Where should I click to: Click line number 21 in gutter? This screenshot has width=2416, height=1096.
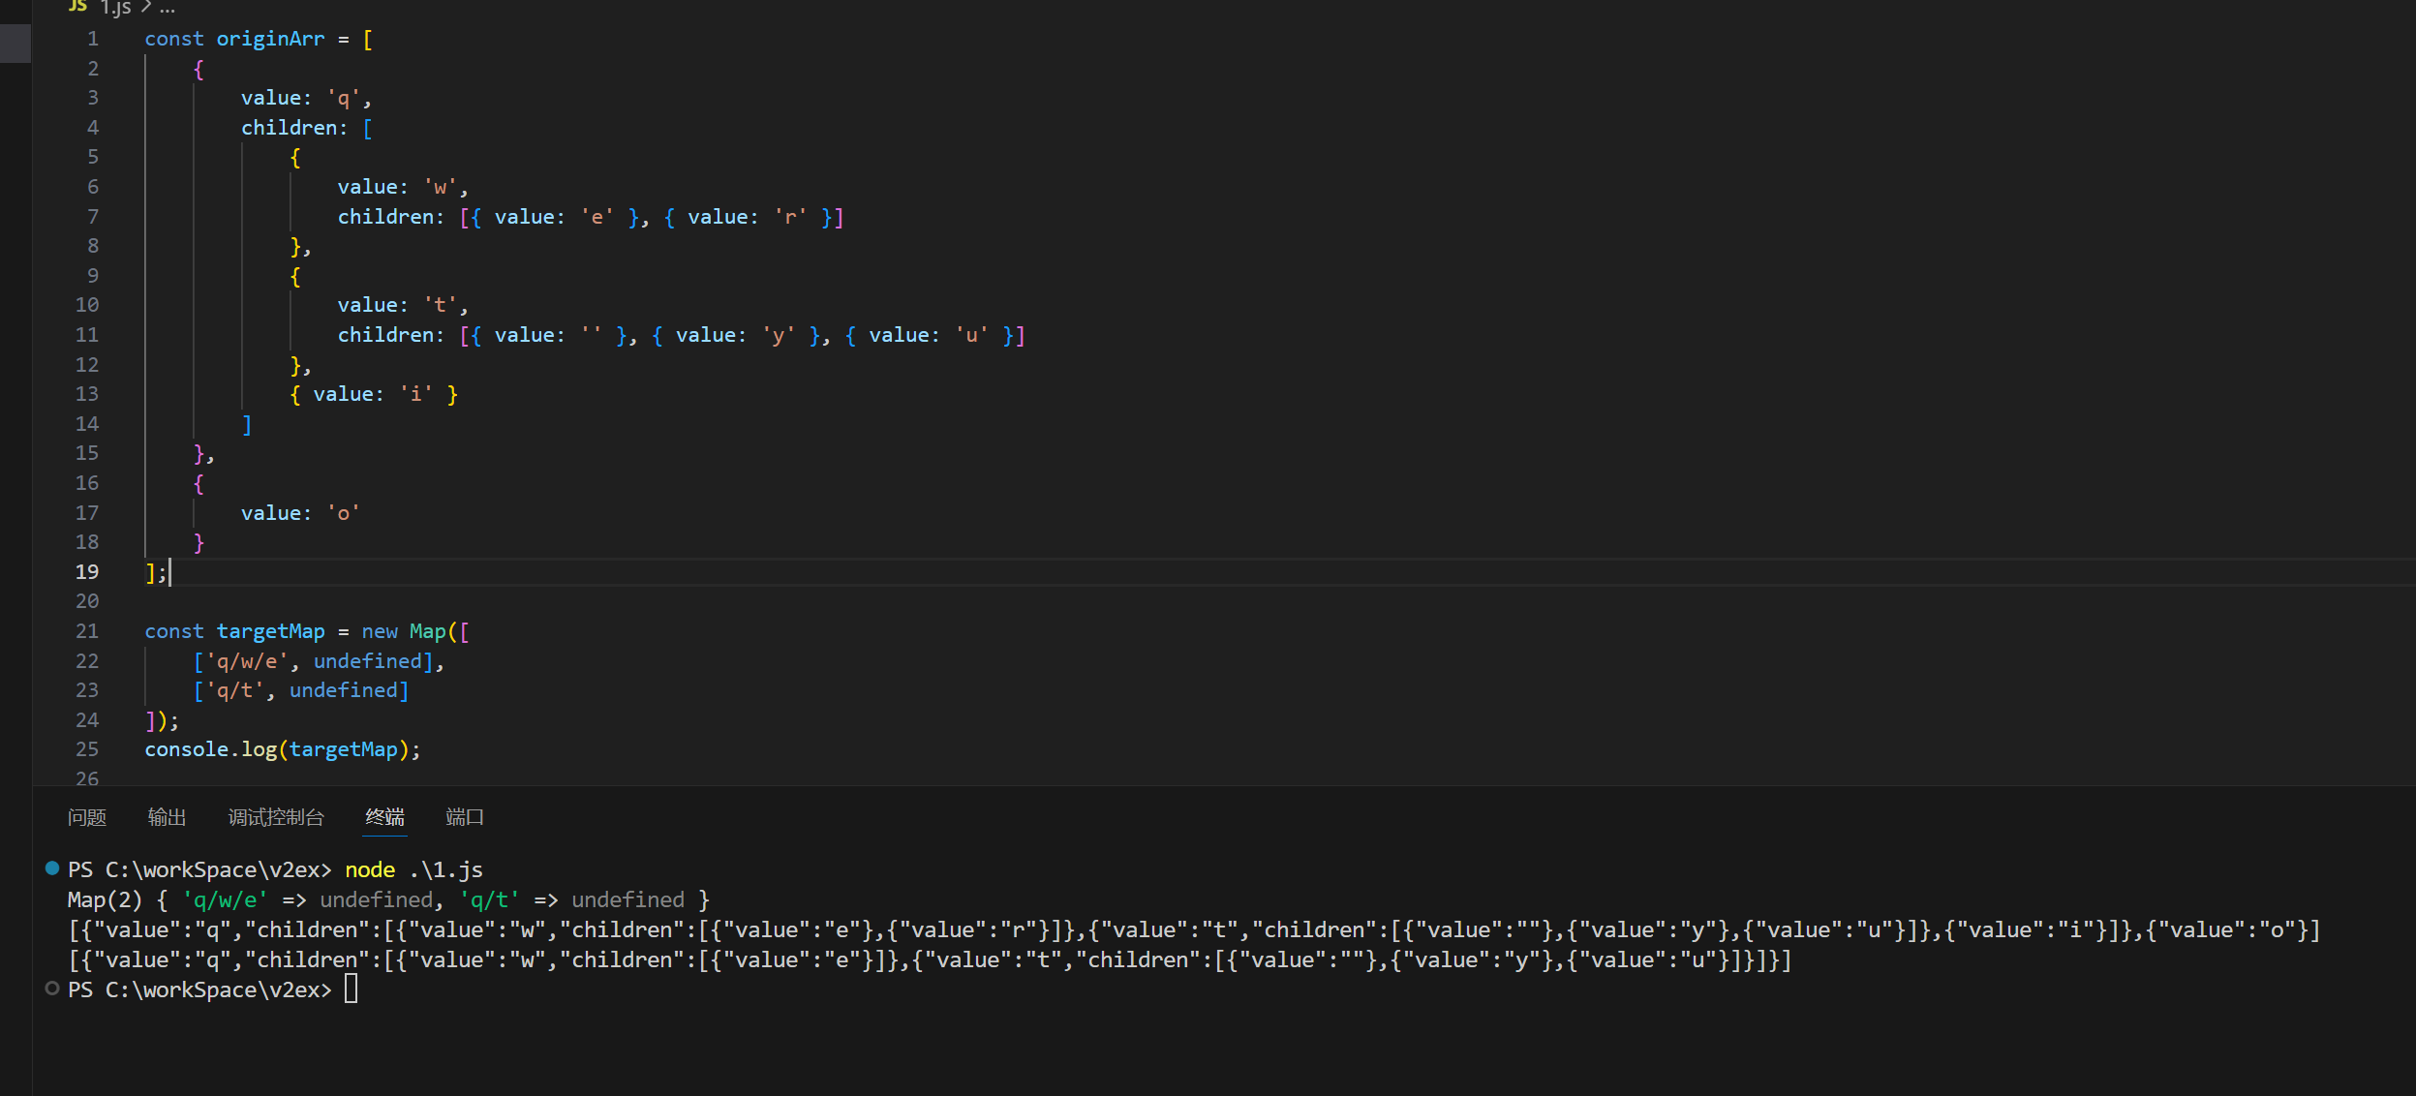[87, 631]
